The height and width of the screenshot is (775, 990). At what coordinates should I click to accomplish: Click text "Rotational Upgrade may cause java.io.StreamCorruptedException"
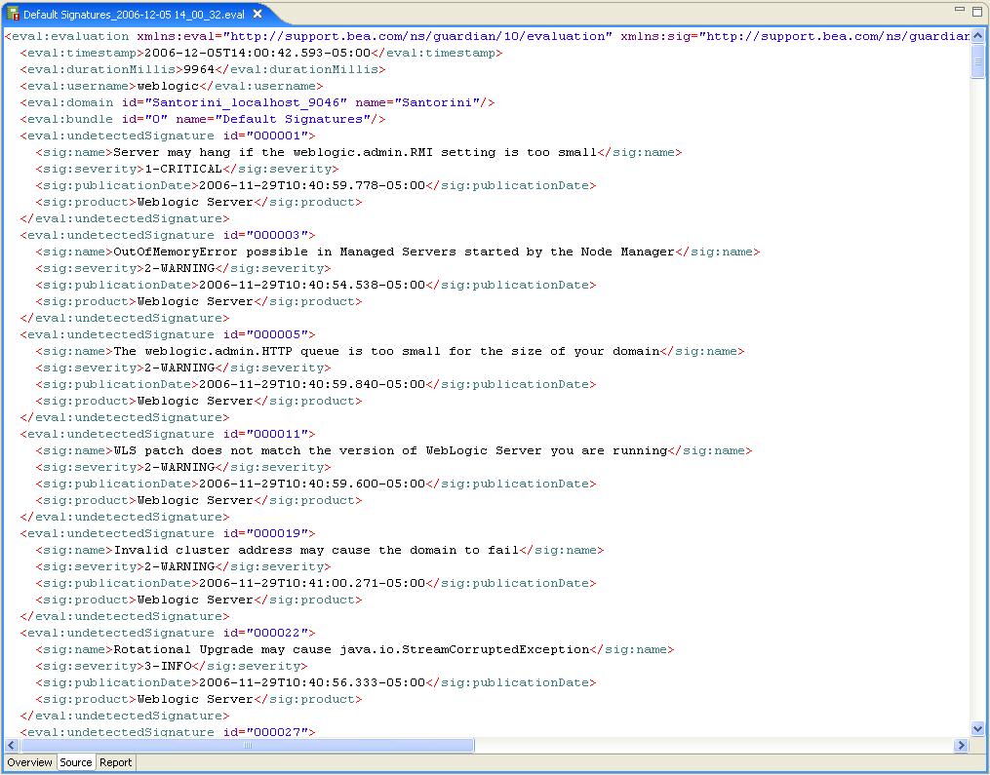pos(352,649)
